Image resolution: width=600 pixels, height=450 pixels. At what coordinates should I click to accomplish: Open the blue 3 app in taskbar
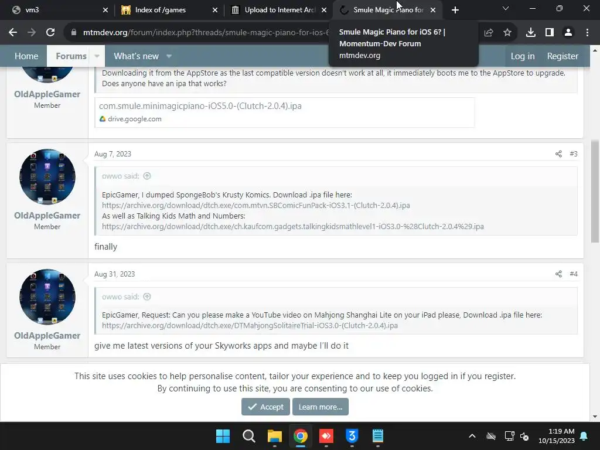tap(352, 436)
